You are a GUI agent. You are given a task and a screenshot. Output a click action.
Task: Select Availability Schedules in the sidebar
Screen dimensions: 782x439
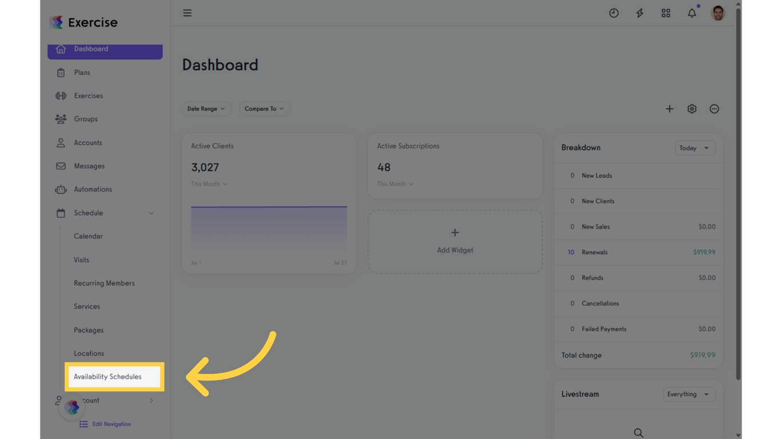click(x=108, y=377)
